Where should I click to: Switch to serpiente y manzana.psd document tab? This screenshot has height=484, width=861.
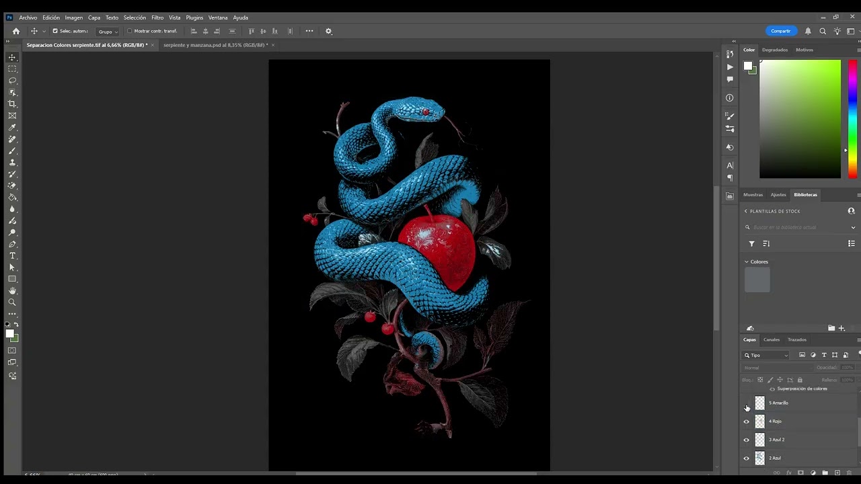pos(215,45)
